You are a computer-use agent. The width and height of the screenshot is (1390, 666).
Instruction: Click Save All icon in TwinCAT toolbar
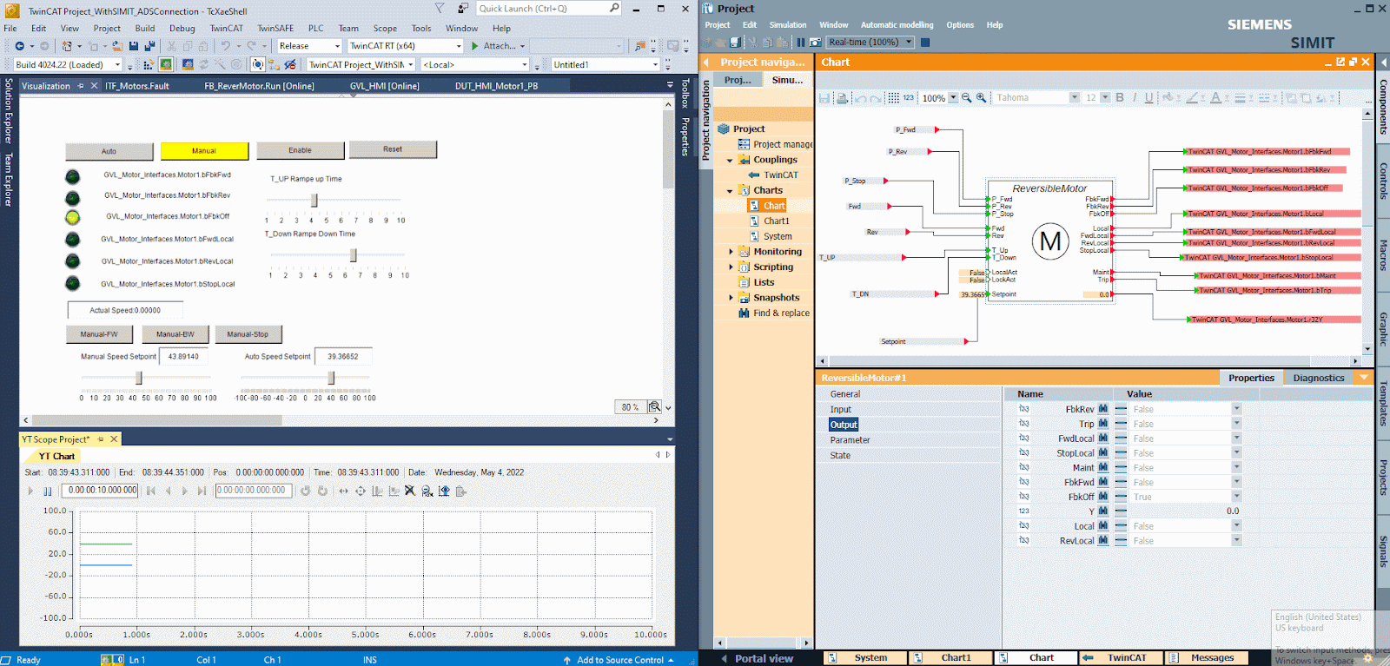[149, 46]
